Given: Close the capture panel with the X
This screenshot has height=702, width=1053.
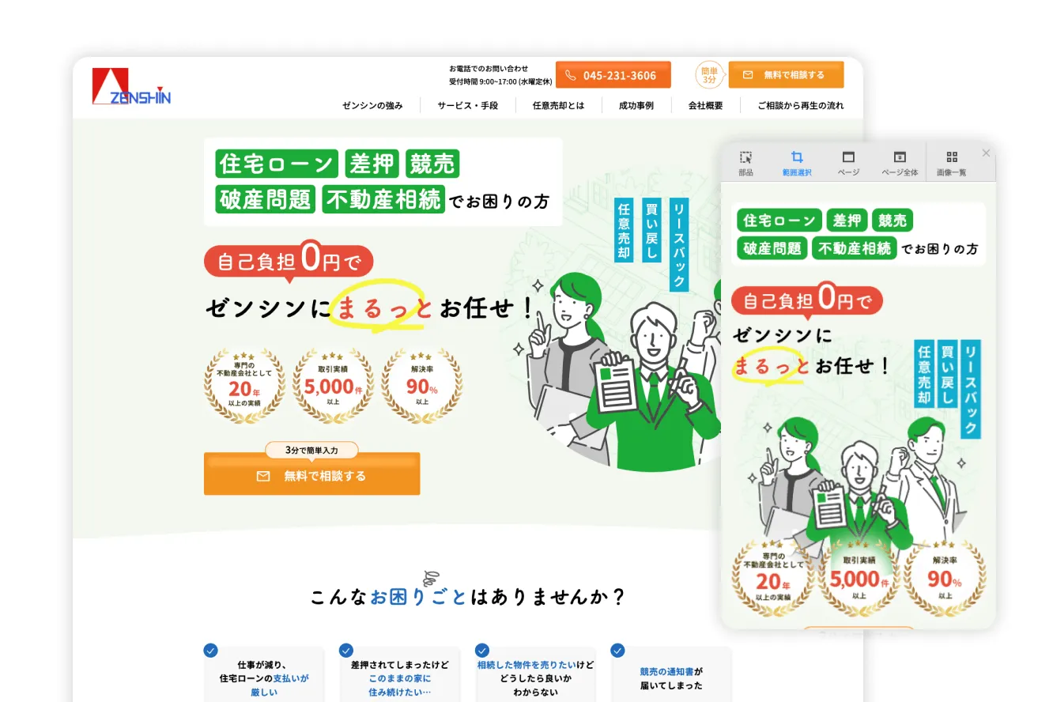Looking at the screenshot, I should tap(986, 153).
